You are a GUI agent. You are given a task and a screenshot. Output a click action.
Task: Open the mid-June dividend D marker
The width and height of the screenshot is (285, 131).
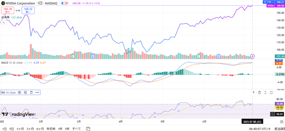click(x=218, y=56)
